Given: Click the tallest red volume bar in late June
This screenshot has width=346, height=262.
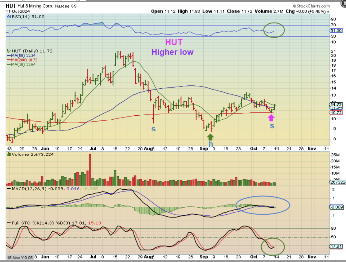Looking at the screenshot, I should tap(90, 170).
